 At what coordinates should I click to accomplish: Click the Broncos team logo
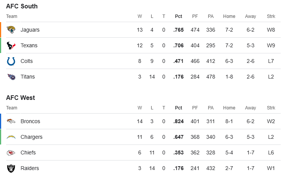[x=11, y=121]
